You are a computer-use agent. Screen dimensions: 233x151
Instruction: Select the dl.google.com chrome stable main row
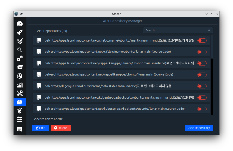(121, 86)
